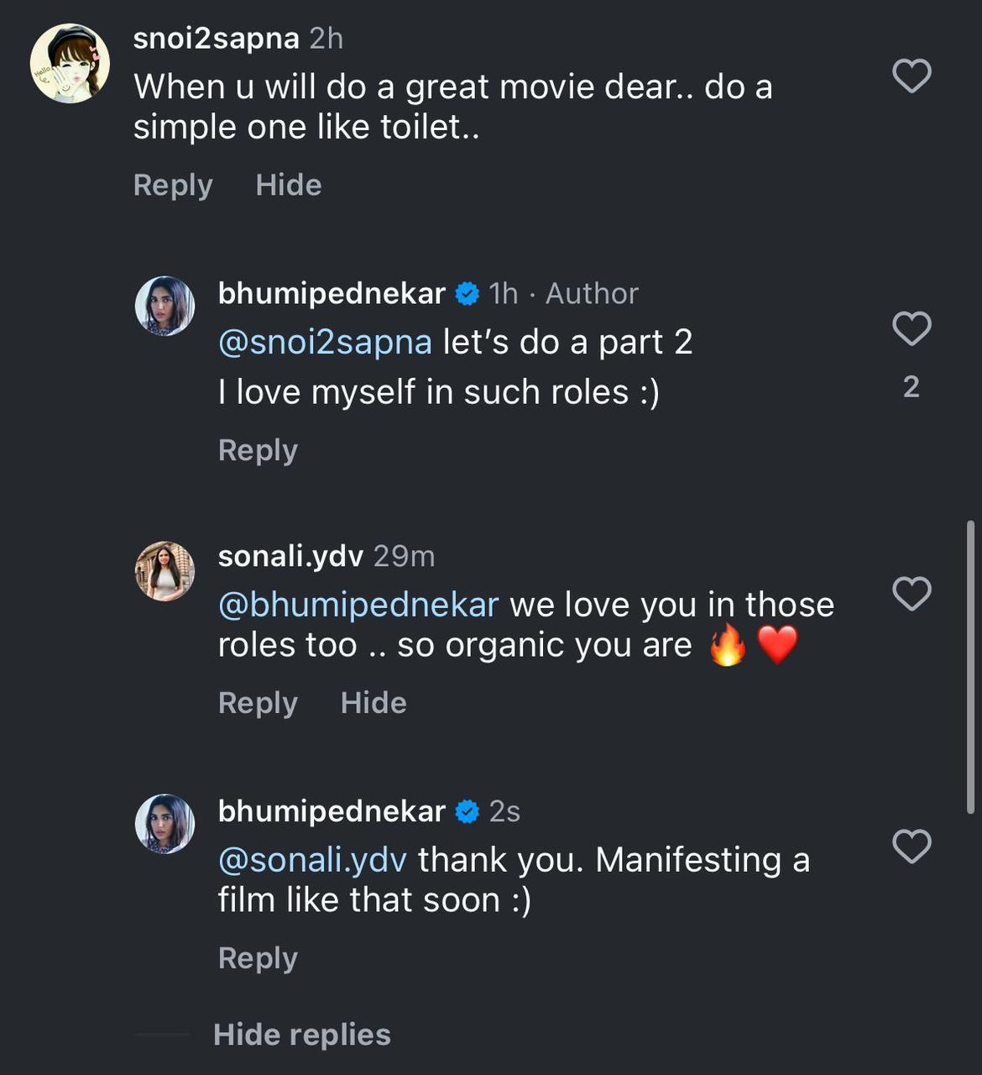Screen dimensions: 982x1075
Task: Tap bhumipednekar's avatar on 2s reply
Action: [165, 824]
